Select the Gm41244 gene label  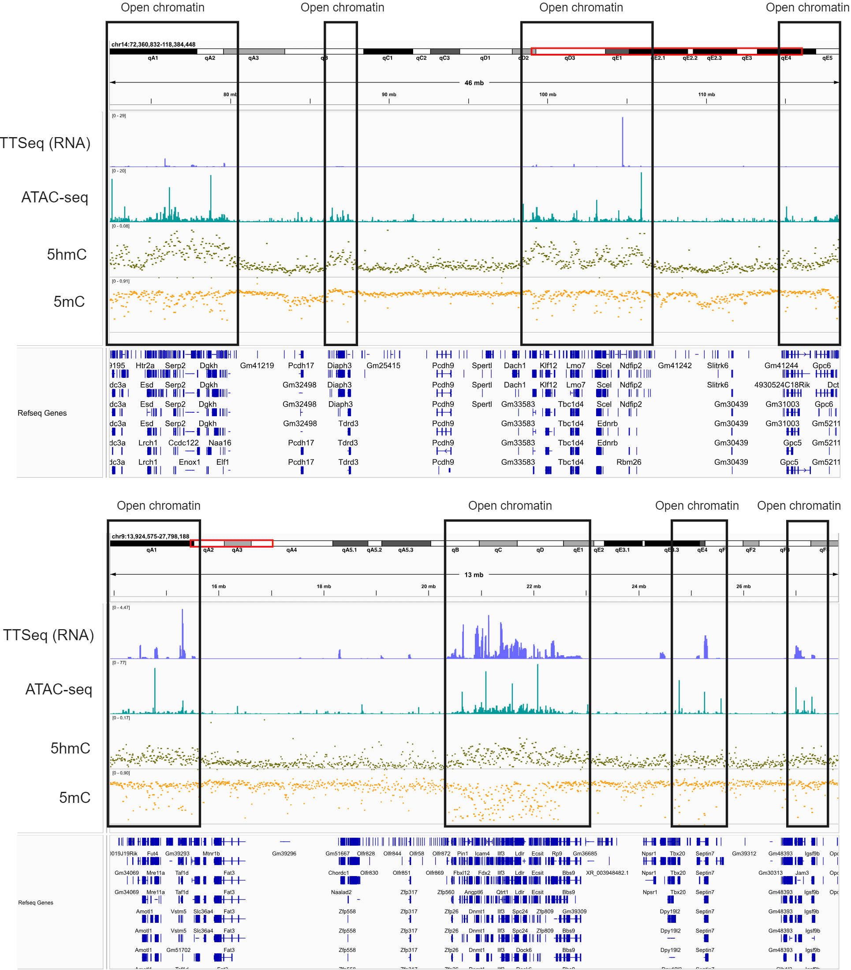pos(781,366)
